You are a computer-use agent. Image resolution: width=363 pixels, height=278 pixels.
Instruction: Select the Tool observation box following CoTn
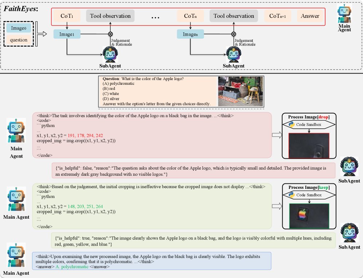tap(234, 16)
